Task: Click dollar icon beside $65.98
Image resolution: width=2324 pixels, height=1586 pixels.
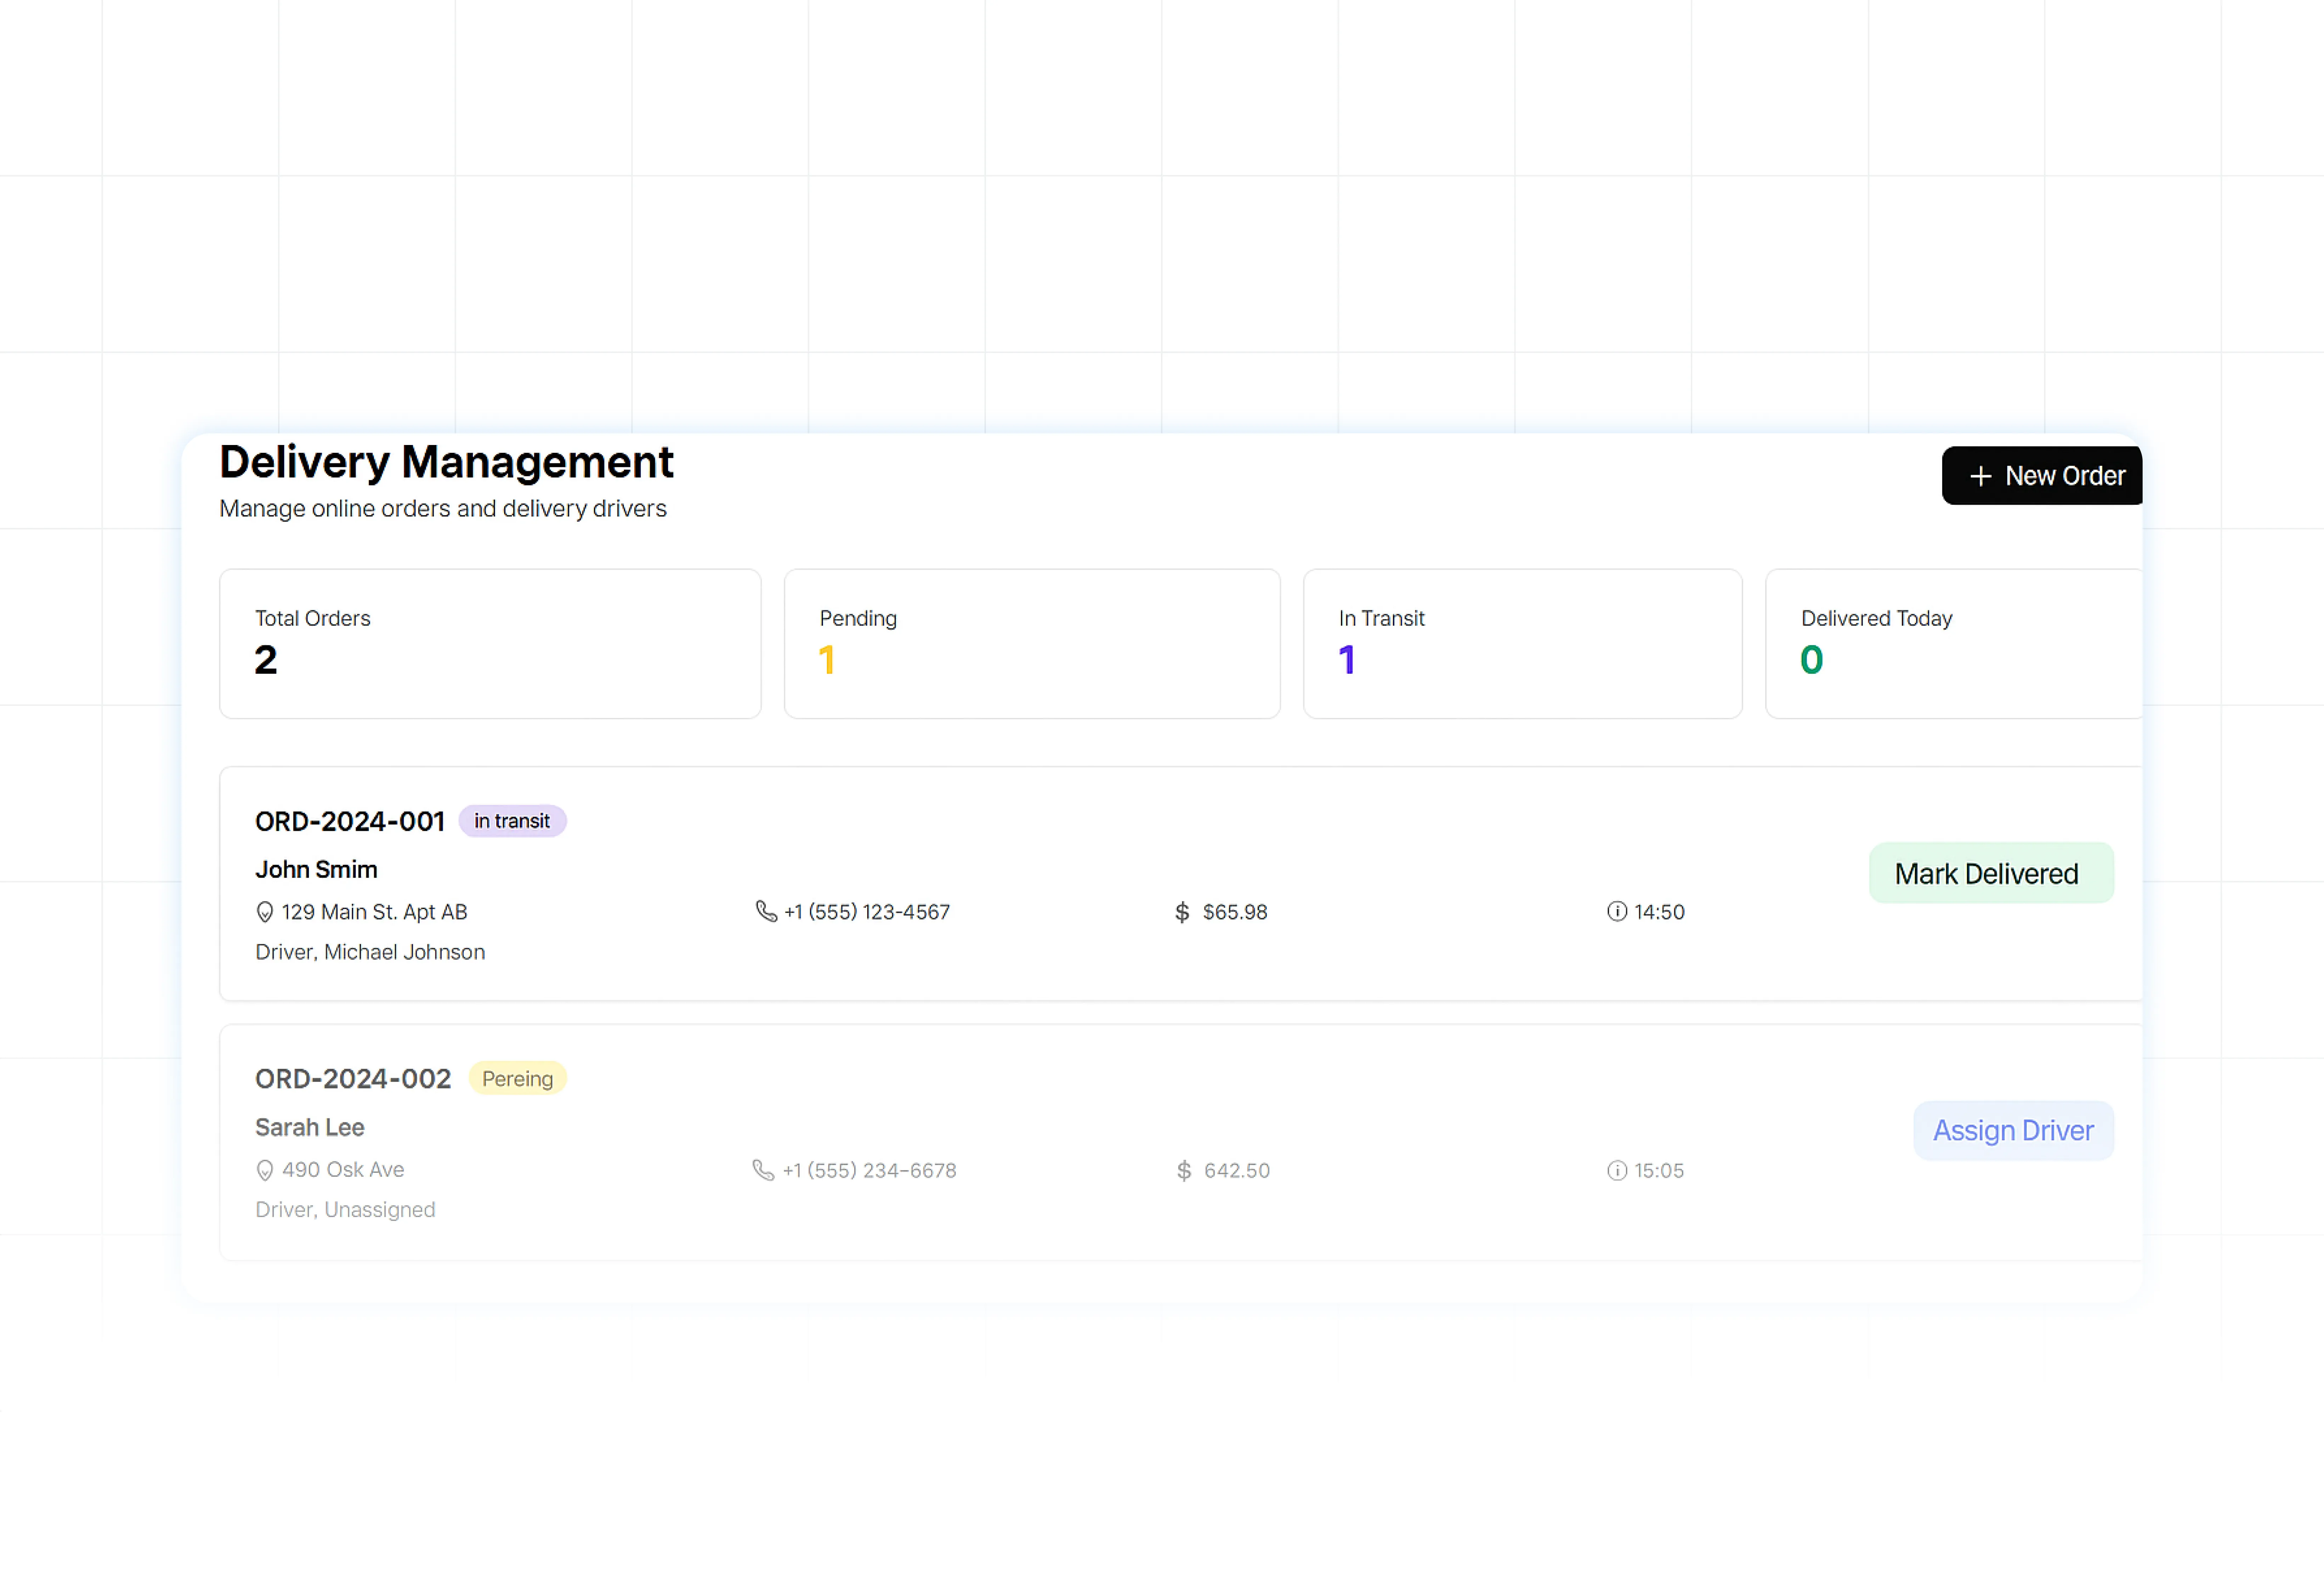Action: pos(1182,912)
